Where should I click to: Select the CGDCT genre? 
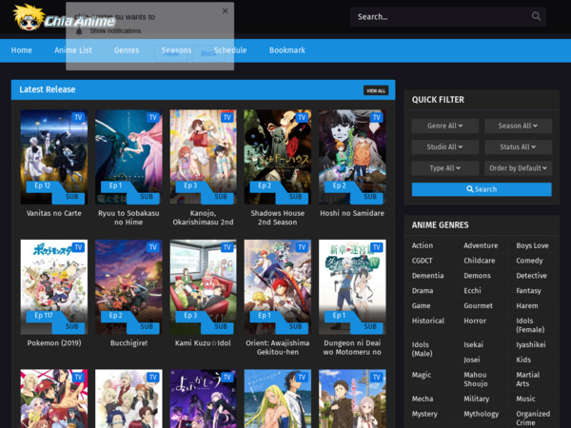tap(422, 261)
